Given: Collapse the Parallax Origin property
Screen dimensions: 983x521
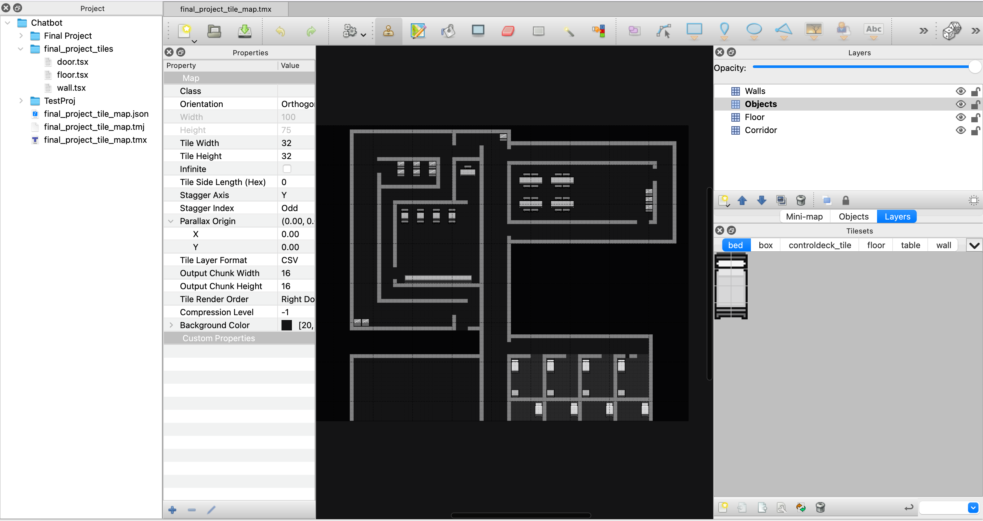Looking at the screenshot, I should [x=171, y=221].
